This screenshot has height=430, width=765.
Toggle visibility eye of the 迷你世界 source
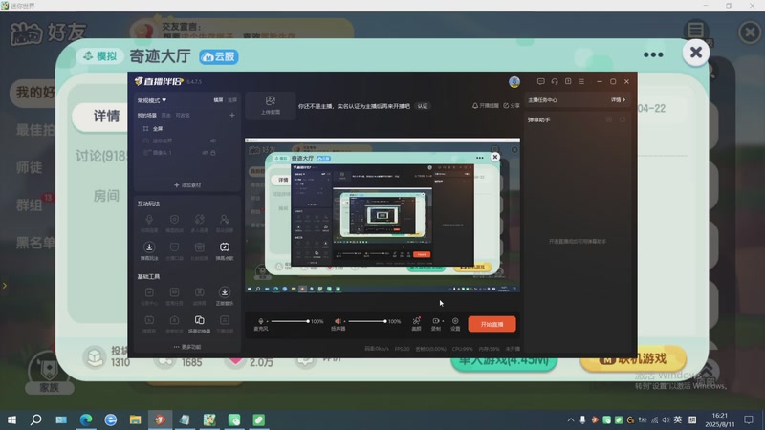coord(213,140)
